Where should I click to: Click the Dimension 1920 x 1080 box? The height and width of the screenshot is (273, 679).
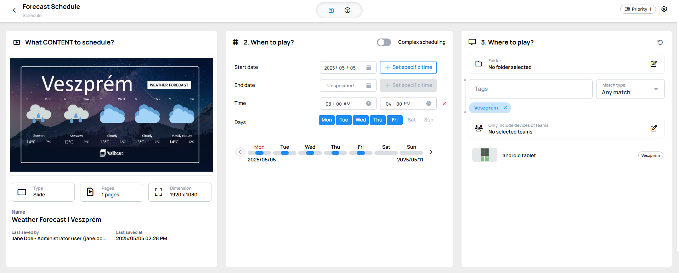pos(180,192)
